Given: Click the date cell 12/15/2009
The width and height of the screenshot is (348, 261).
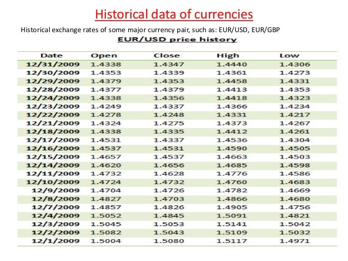Looking at the screenshot, I should pos(53,157).
